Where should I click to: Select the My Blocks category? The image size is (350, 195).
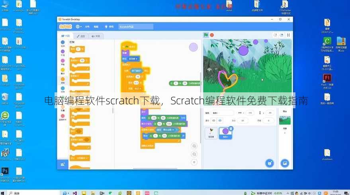[x=63, y=117]
